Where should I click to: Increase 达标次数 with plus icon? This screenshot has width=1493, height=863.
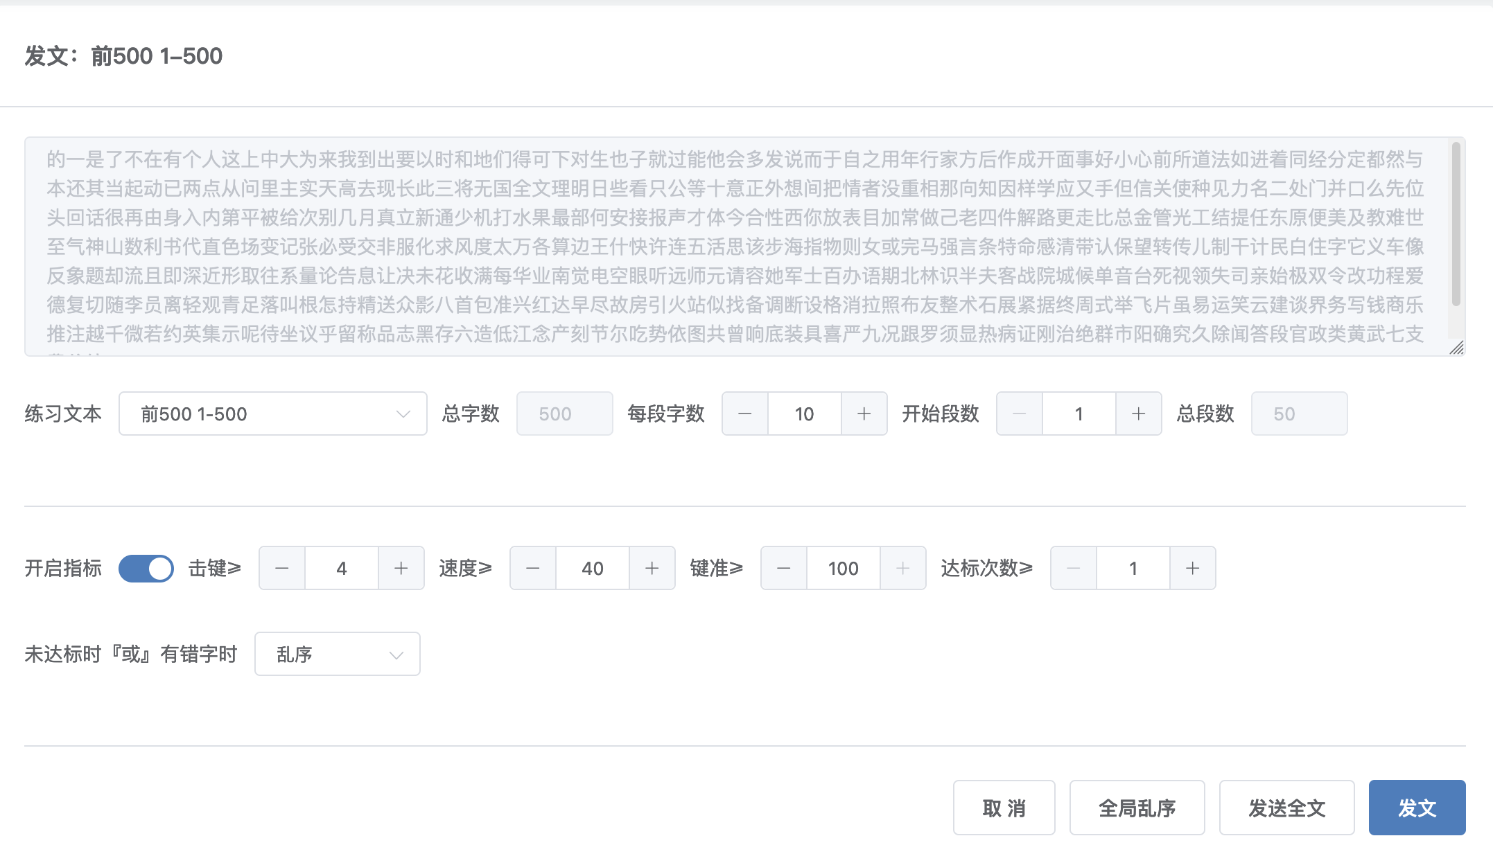point(1192,568)
